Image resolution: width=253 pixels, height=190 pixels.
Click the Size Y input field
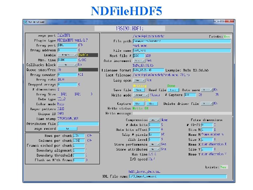[x=207, y=149]
